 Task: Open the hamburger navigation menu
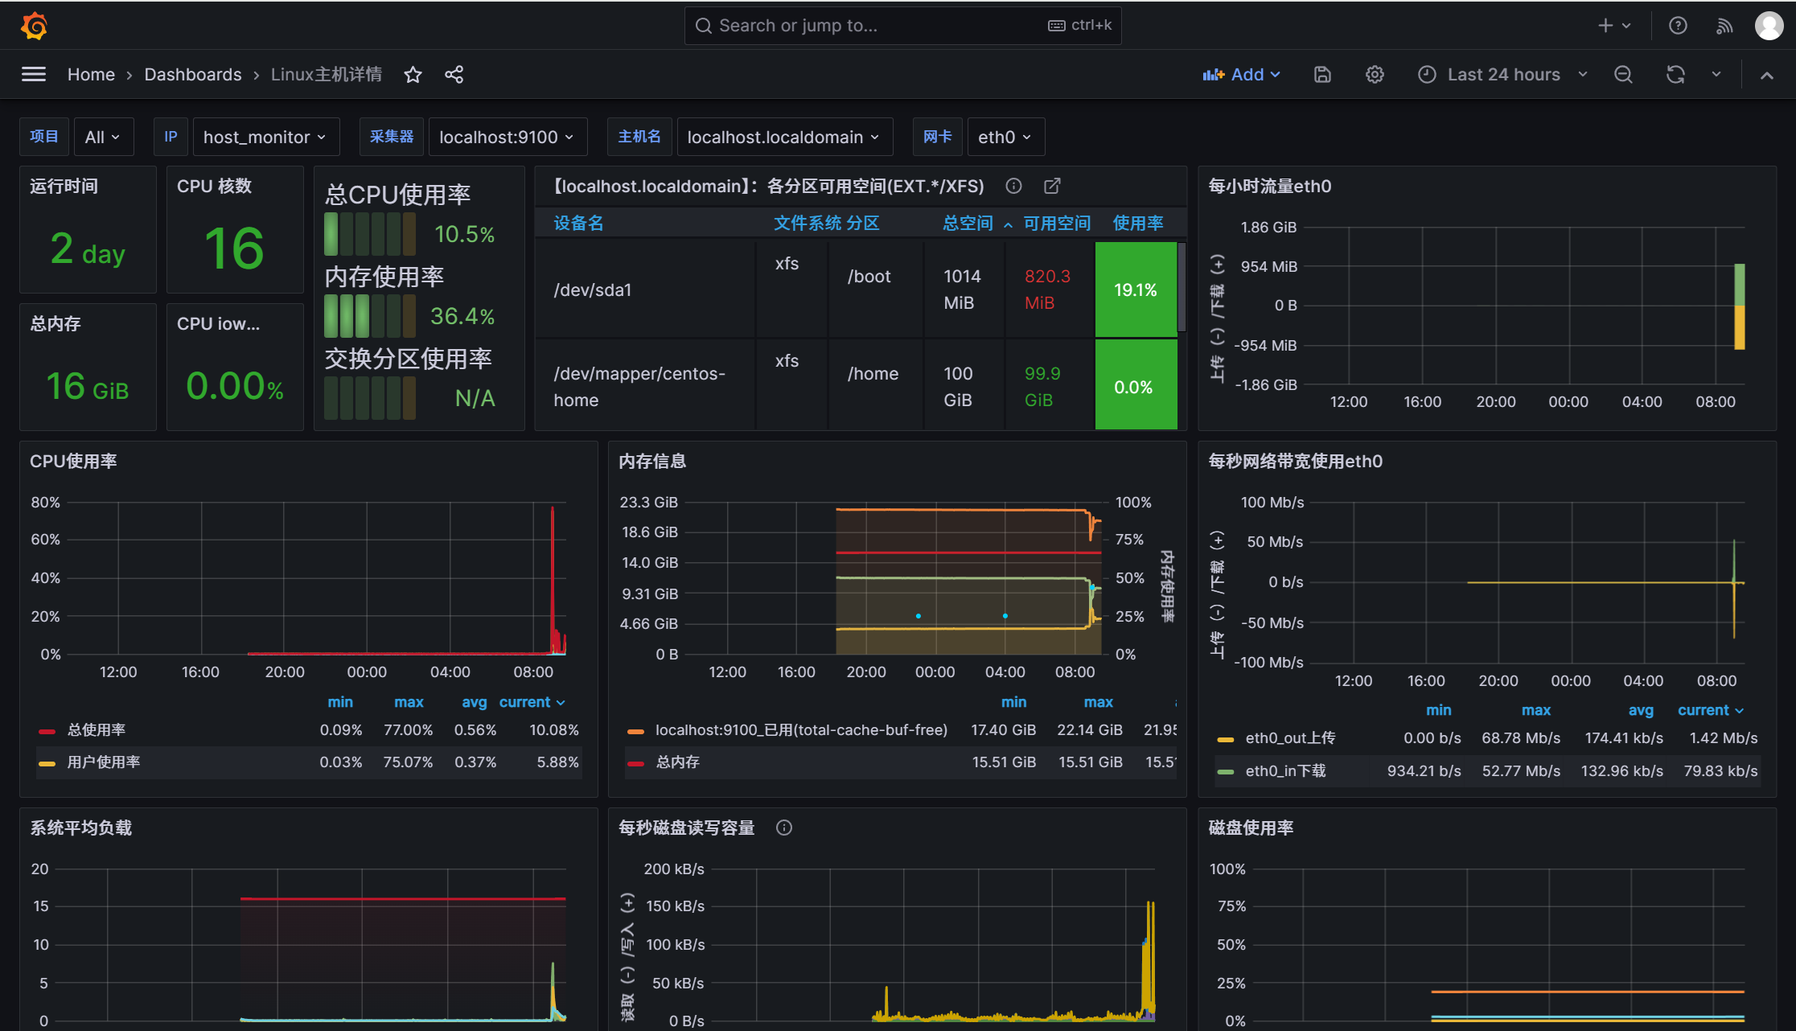click(33, 75)
